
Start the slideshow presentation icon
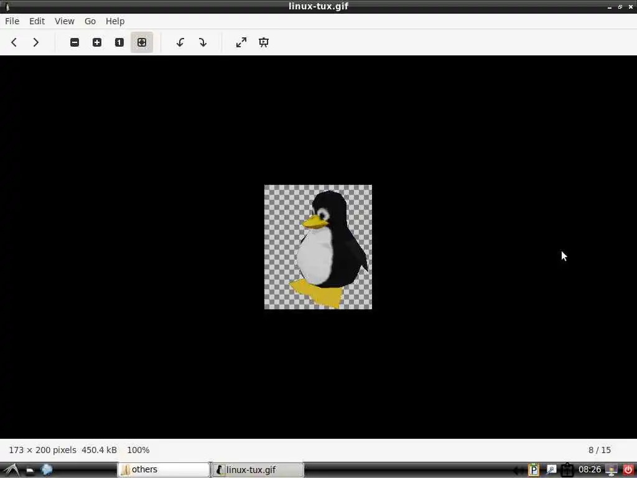264,42
